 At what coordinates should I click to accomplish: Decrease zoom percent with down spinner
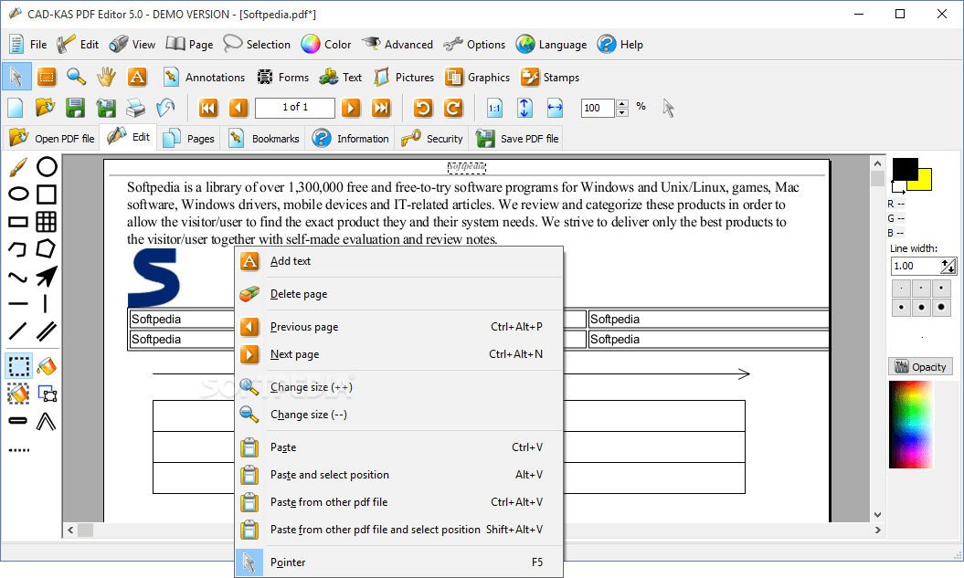pyautogui.click(x=622, y=112)
